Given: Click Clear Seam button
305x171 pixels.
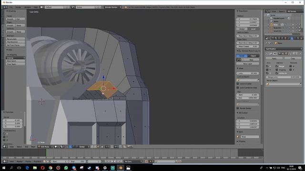Looking at the screenshot, I should coord(16,64).
